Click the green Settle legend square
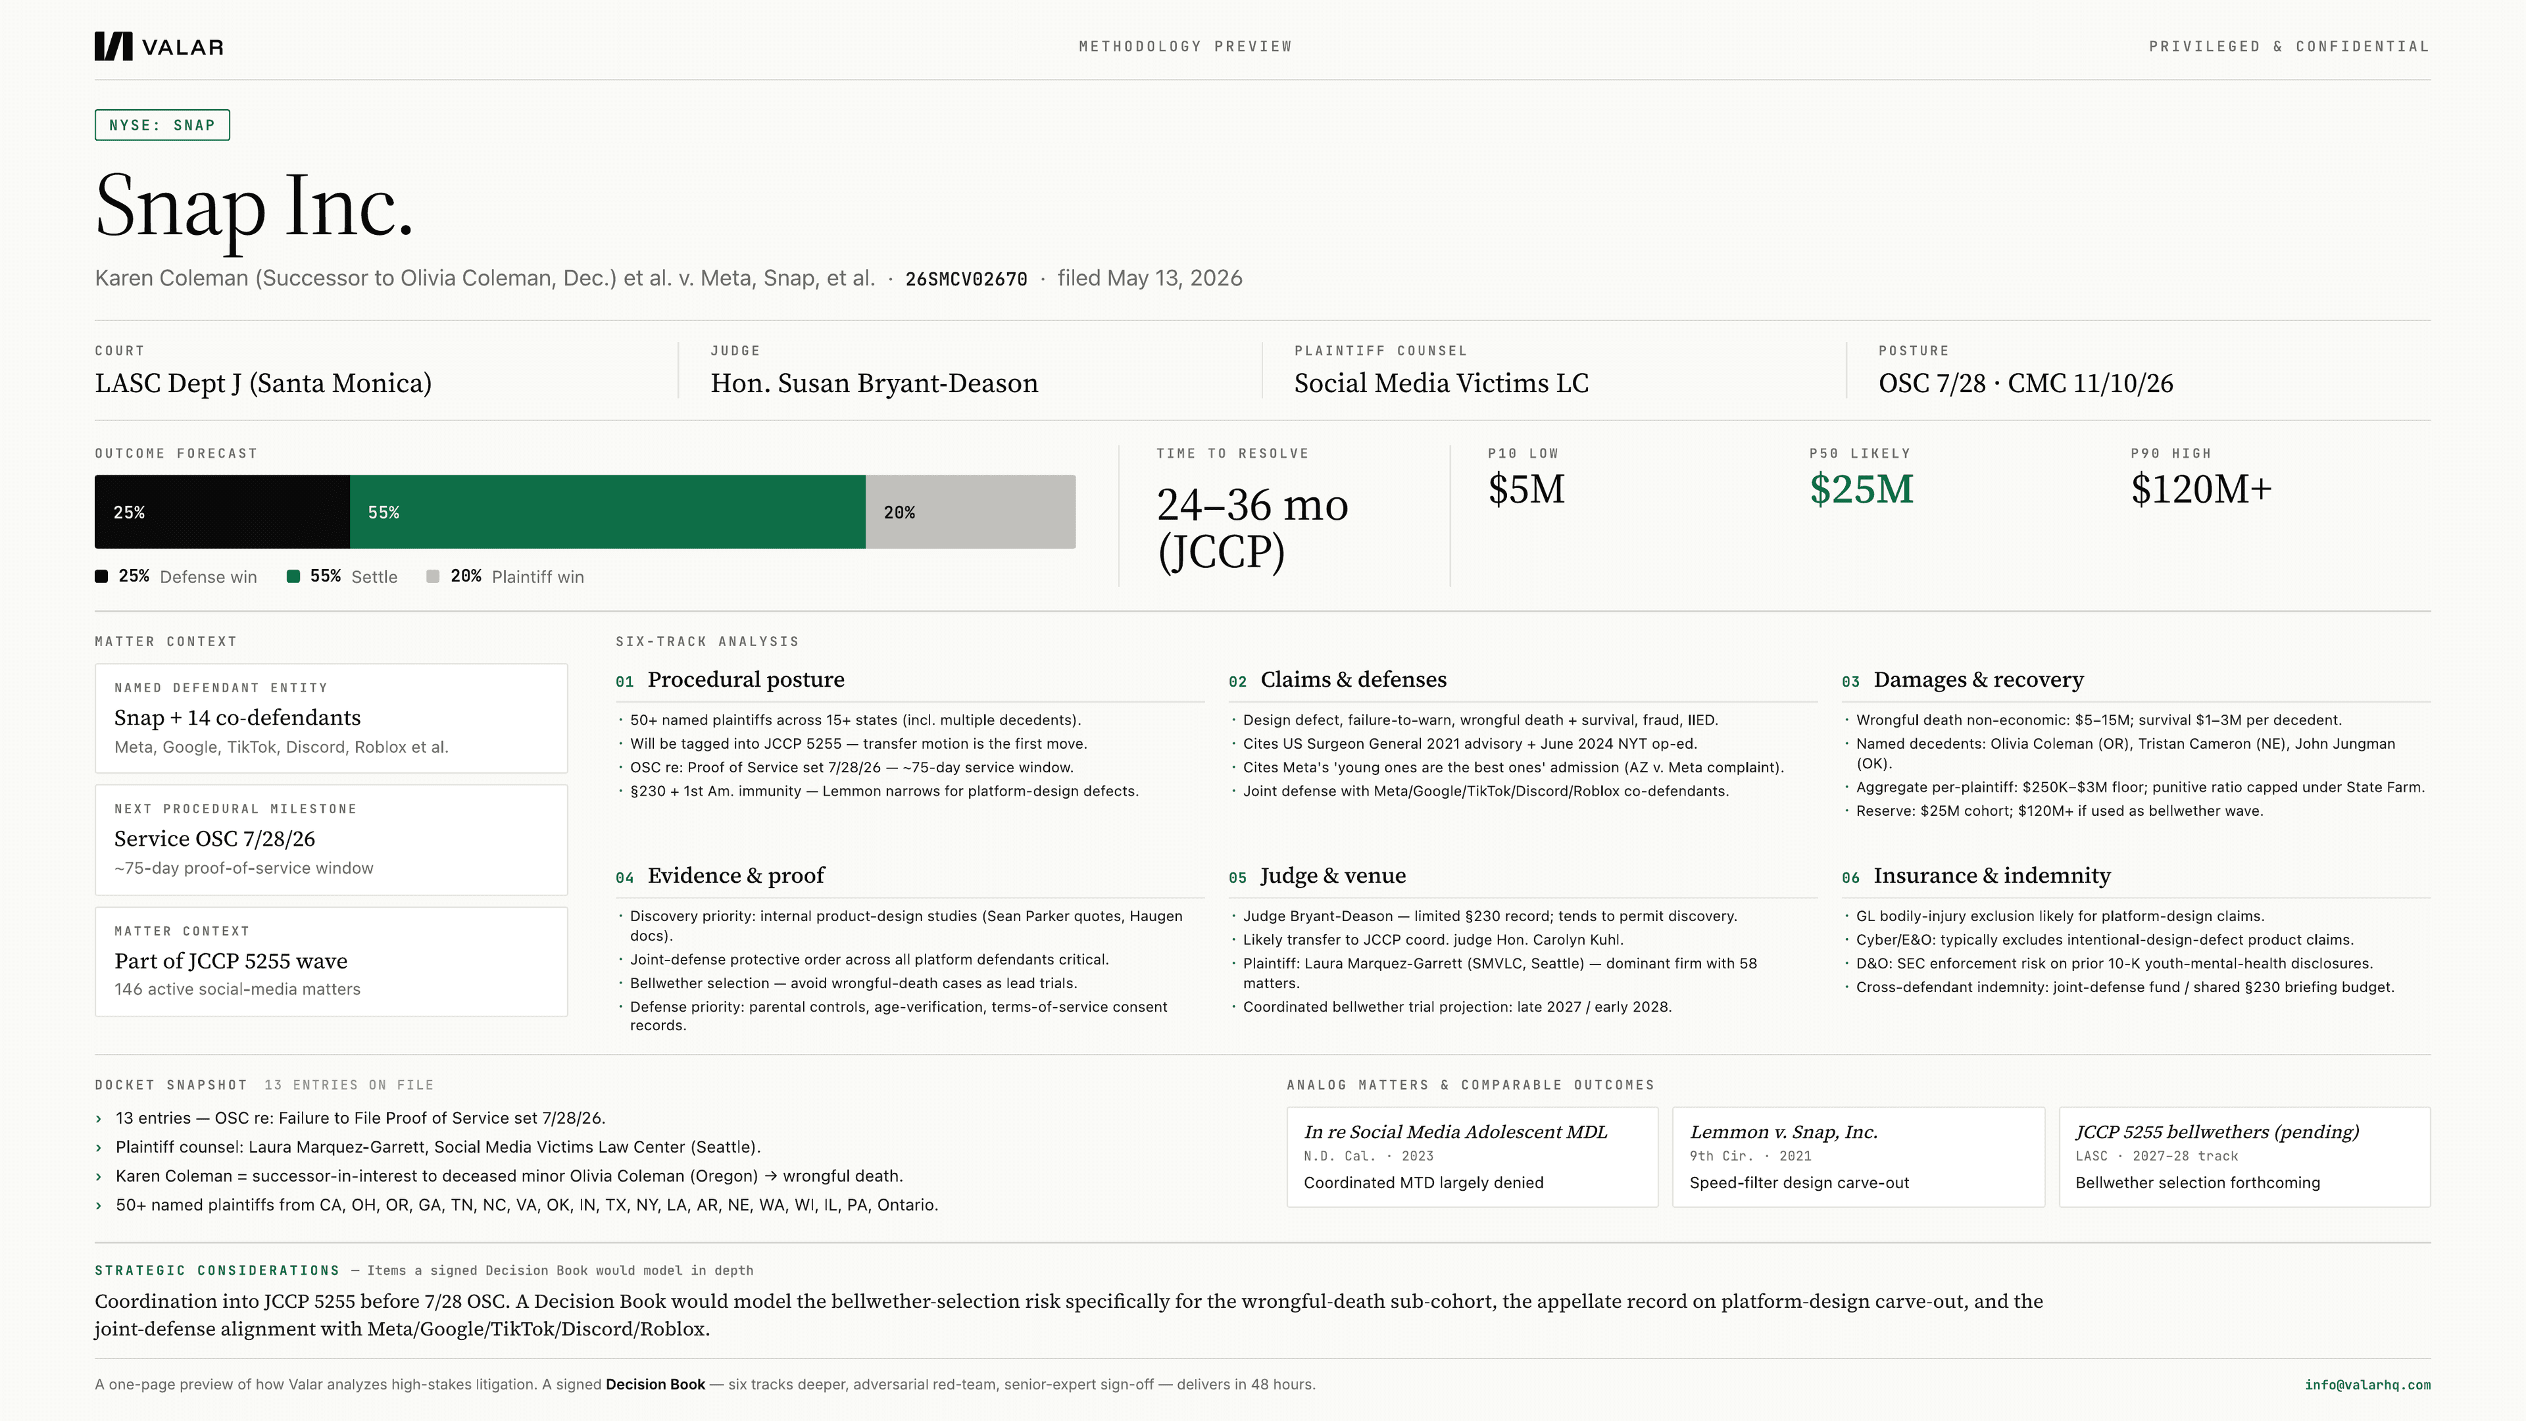Viewport: 2526px width, 1421px height. (293, 577)
